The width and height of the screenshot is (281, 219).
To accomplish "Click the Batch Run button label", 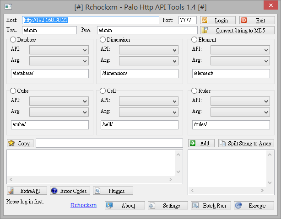I will 215,206.
